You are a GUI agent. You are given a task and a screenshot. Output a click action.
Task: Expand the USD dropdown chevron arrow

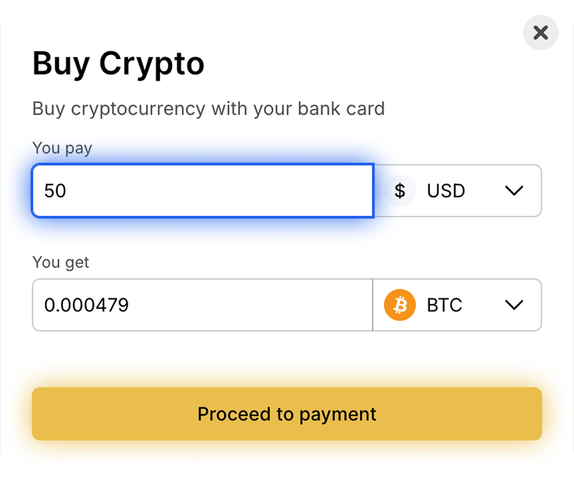coord(514,190)
